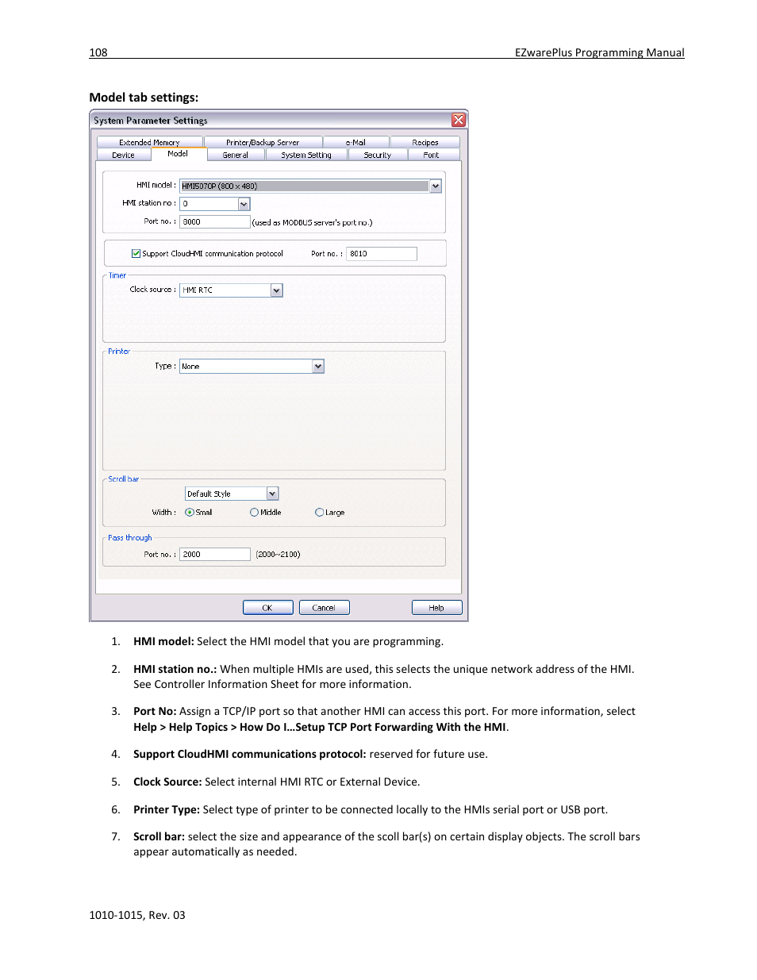Click the 'Scroll bar:' description item
Viewport: 757px width, 980px height.
click(386, 844)
